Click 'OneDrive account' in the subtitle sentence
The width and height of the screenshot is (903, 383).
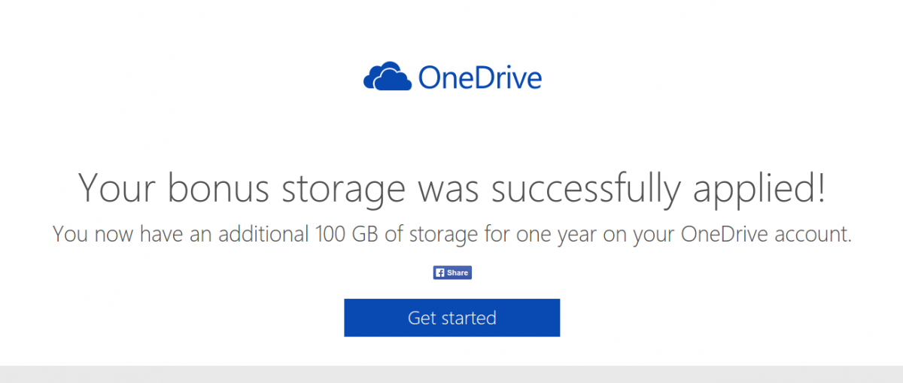pyautogui.click(x=765, y=234)
